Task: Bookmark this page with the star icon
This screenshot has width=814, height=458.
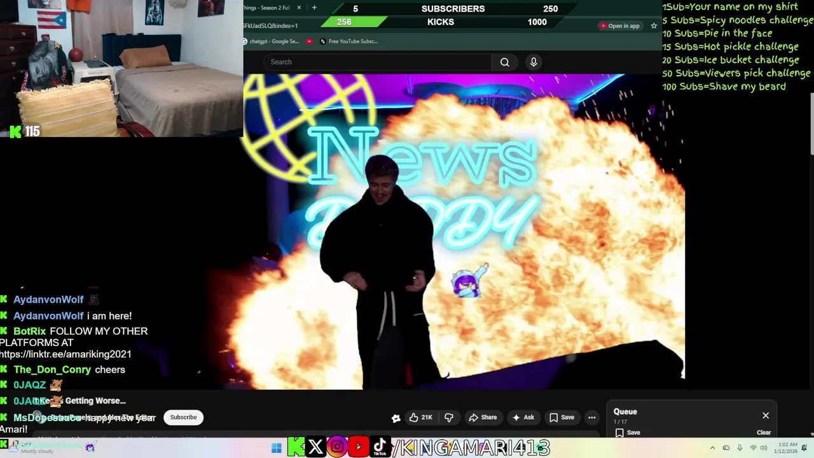Action: point(654,26)
